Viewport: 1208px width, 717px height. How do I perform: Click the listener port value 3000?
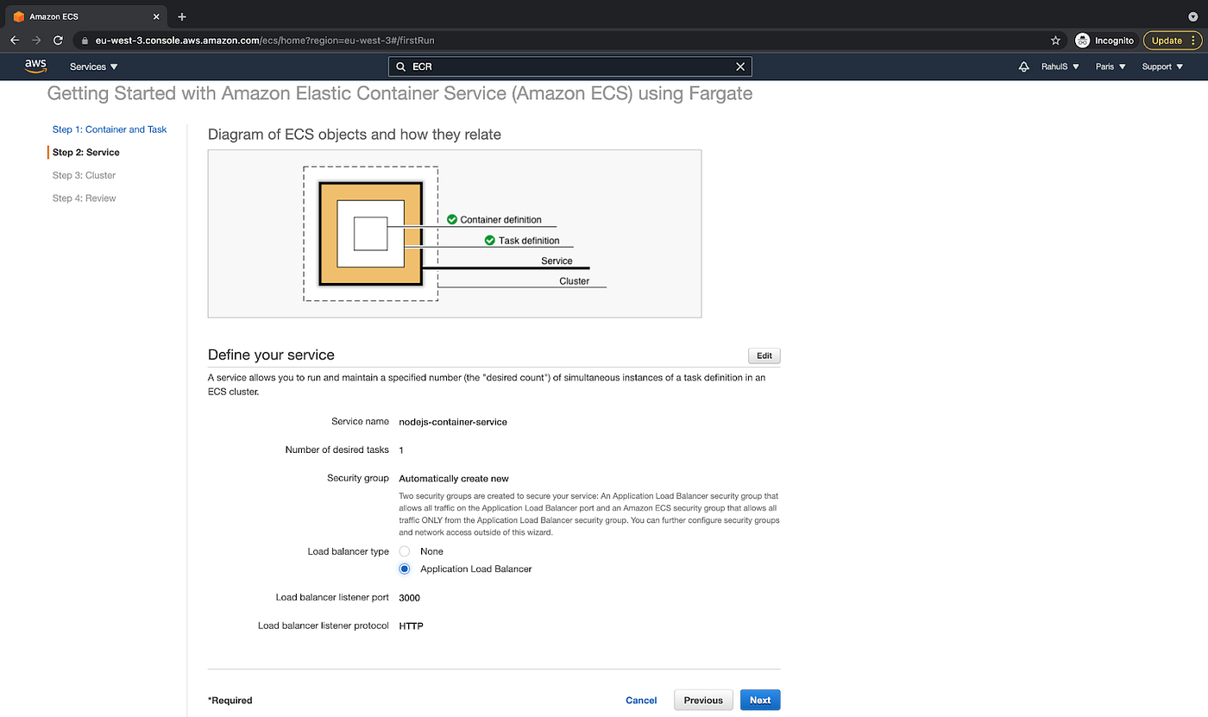(x=409, y=597)
